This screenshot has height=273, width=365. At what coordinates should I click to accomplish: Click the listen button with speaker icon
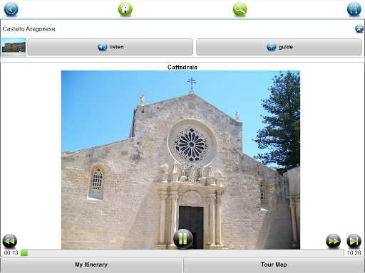coord(110,47)
